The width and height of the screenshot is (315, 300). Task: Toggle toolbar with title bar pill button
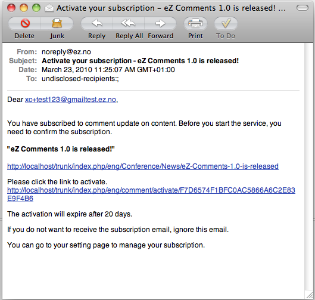click(302, 8)
